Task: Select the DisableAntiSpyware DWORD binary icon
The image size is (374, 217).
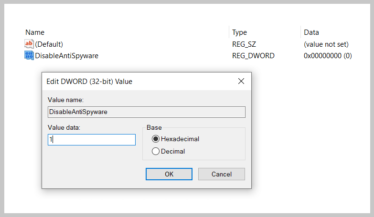Action: [29, 55]
